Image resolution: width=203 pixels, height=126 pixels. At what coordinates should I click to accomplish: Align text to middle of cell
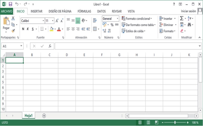coord(73,21)
